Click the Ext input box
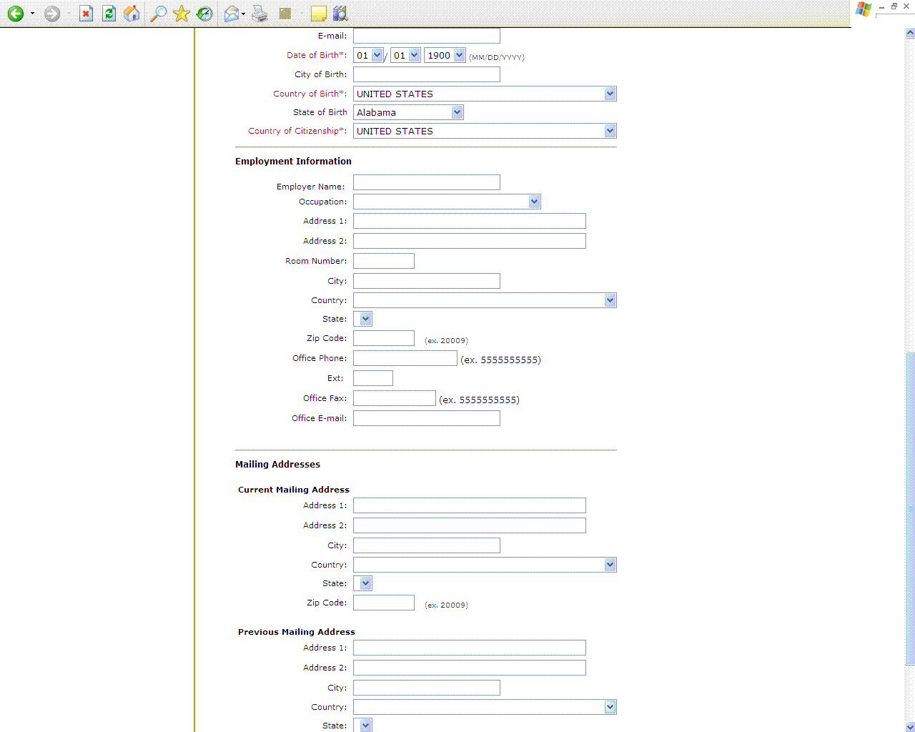 (x=373, y=378)
